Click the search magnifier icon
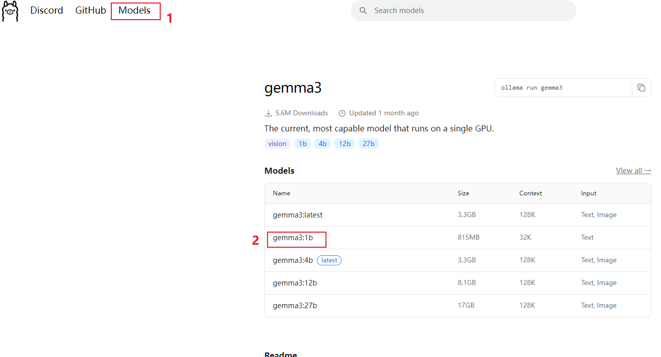661x357 pixels. [363, 11]
